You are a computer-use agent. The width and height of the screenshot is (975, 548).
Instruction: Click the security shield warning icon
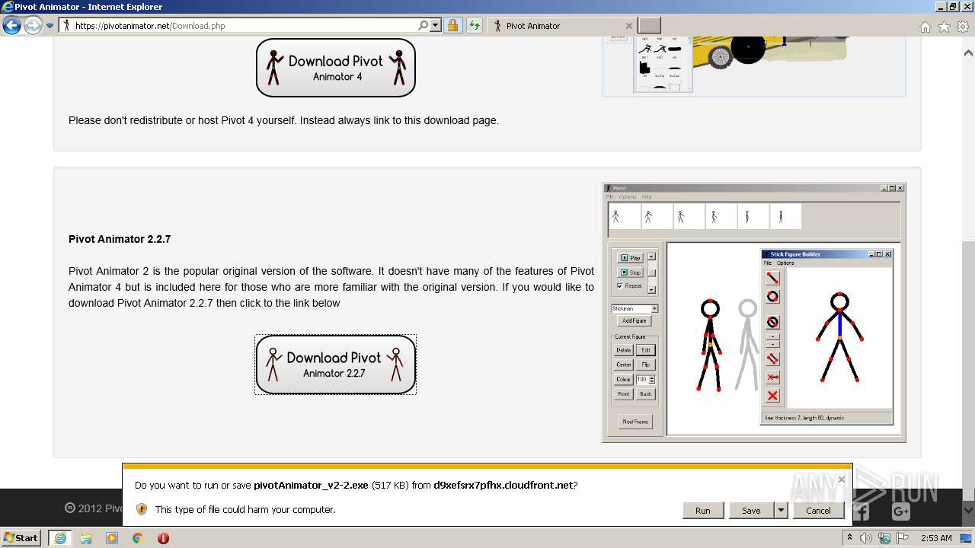tap(141, 509)
